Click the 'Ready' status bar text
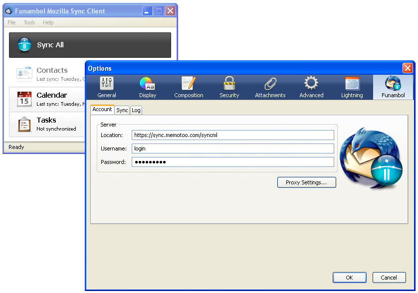The height and width of the screenshot is (293, 418). pyautogui.click(x=16, y=147)
